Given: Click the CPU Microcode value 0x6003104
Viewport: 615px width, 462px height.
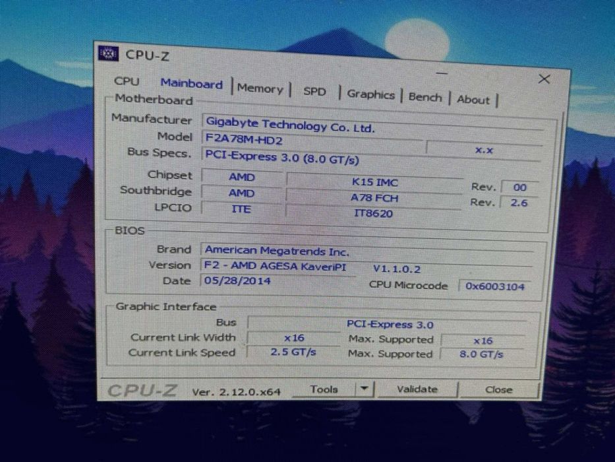Looking at the screenshot, I should (x=494, y=286).
